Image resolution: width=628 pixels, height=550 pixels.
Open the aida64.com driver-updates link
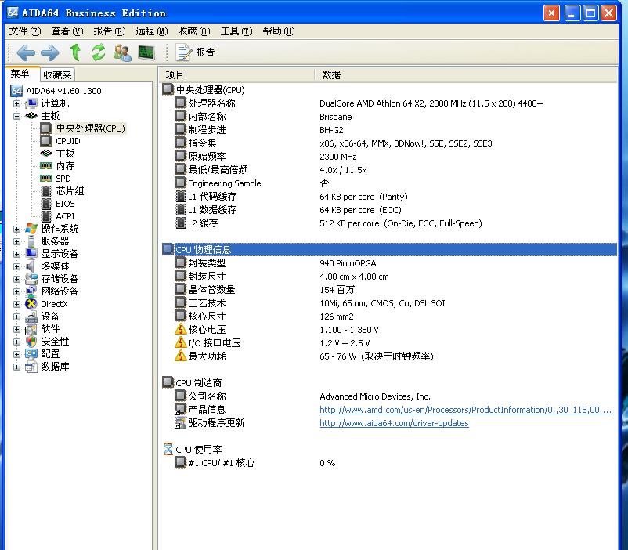[394, 423]
